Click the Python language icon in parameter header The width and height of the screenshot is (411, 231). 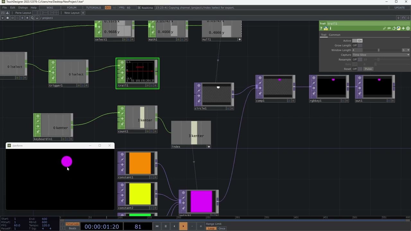coord(398,28)
